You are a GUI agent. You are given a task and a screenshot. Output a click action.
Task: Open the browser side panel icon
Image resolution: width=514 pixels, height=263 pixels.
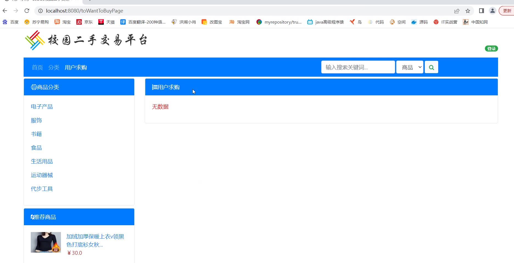click(x=481, y=11)
